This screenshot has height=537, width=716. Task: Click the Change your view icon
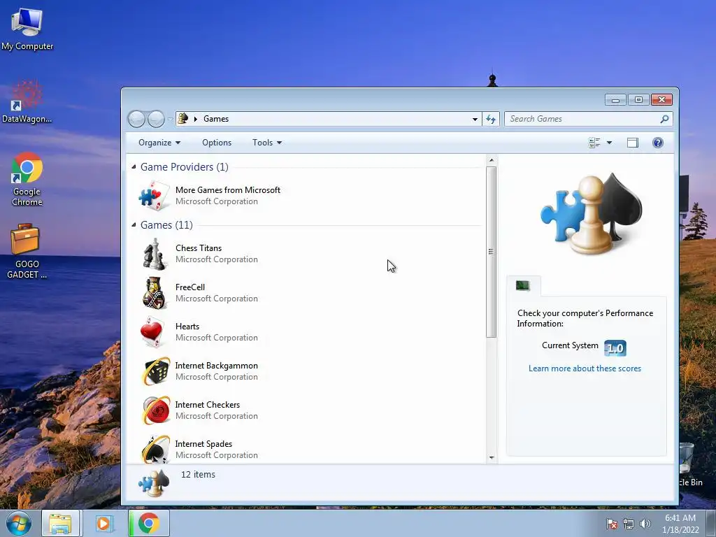pos(594,143)
